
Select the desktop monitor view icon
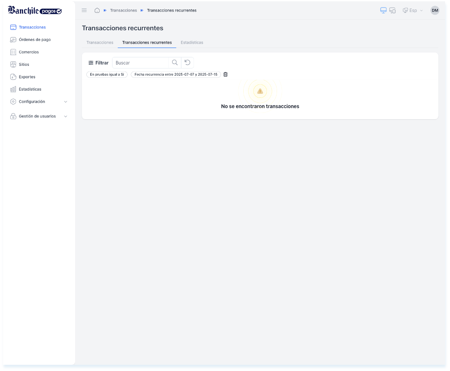coord(383,10)
